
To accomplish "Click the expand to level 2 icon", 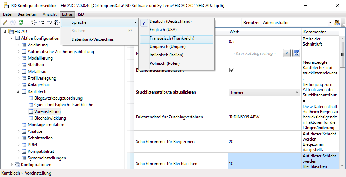I will (x=41, y=22).
